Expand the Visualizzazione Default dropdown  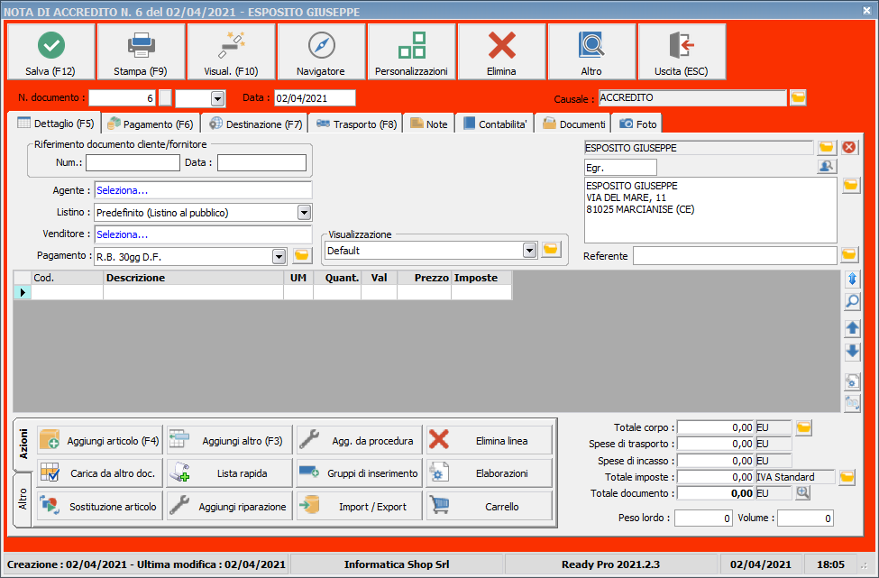coord(529,250)
